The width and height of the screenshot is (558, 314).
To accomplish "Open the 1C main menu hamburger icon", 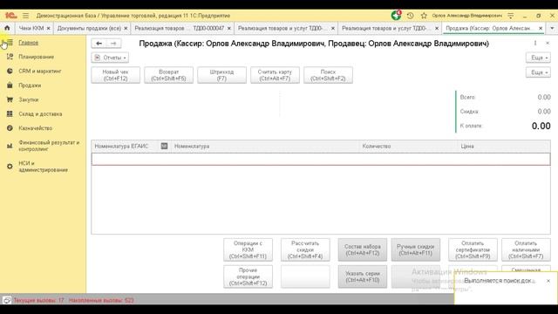I will (25, 16).
